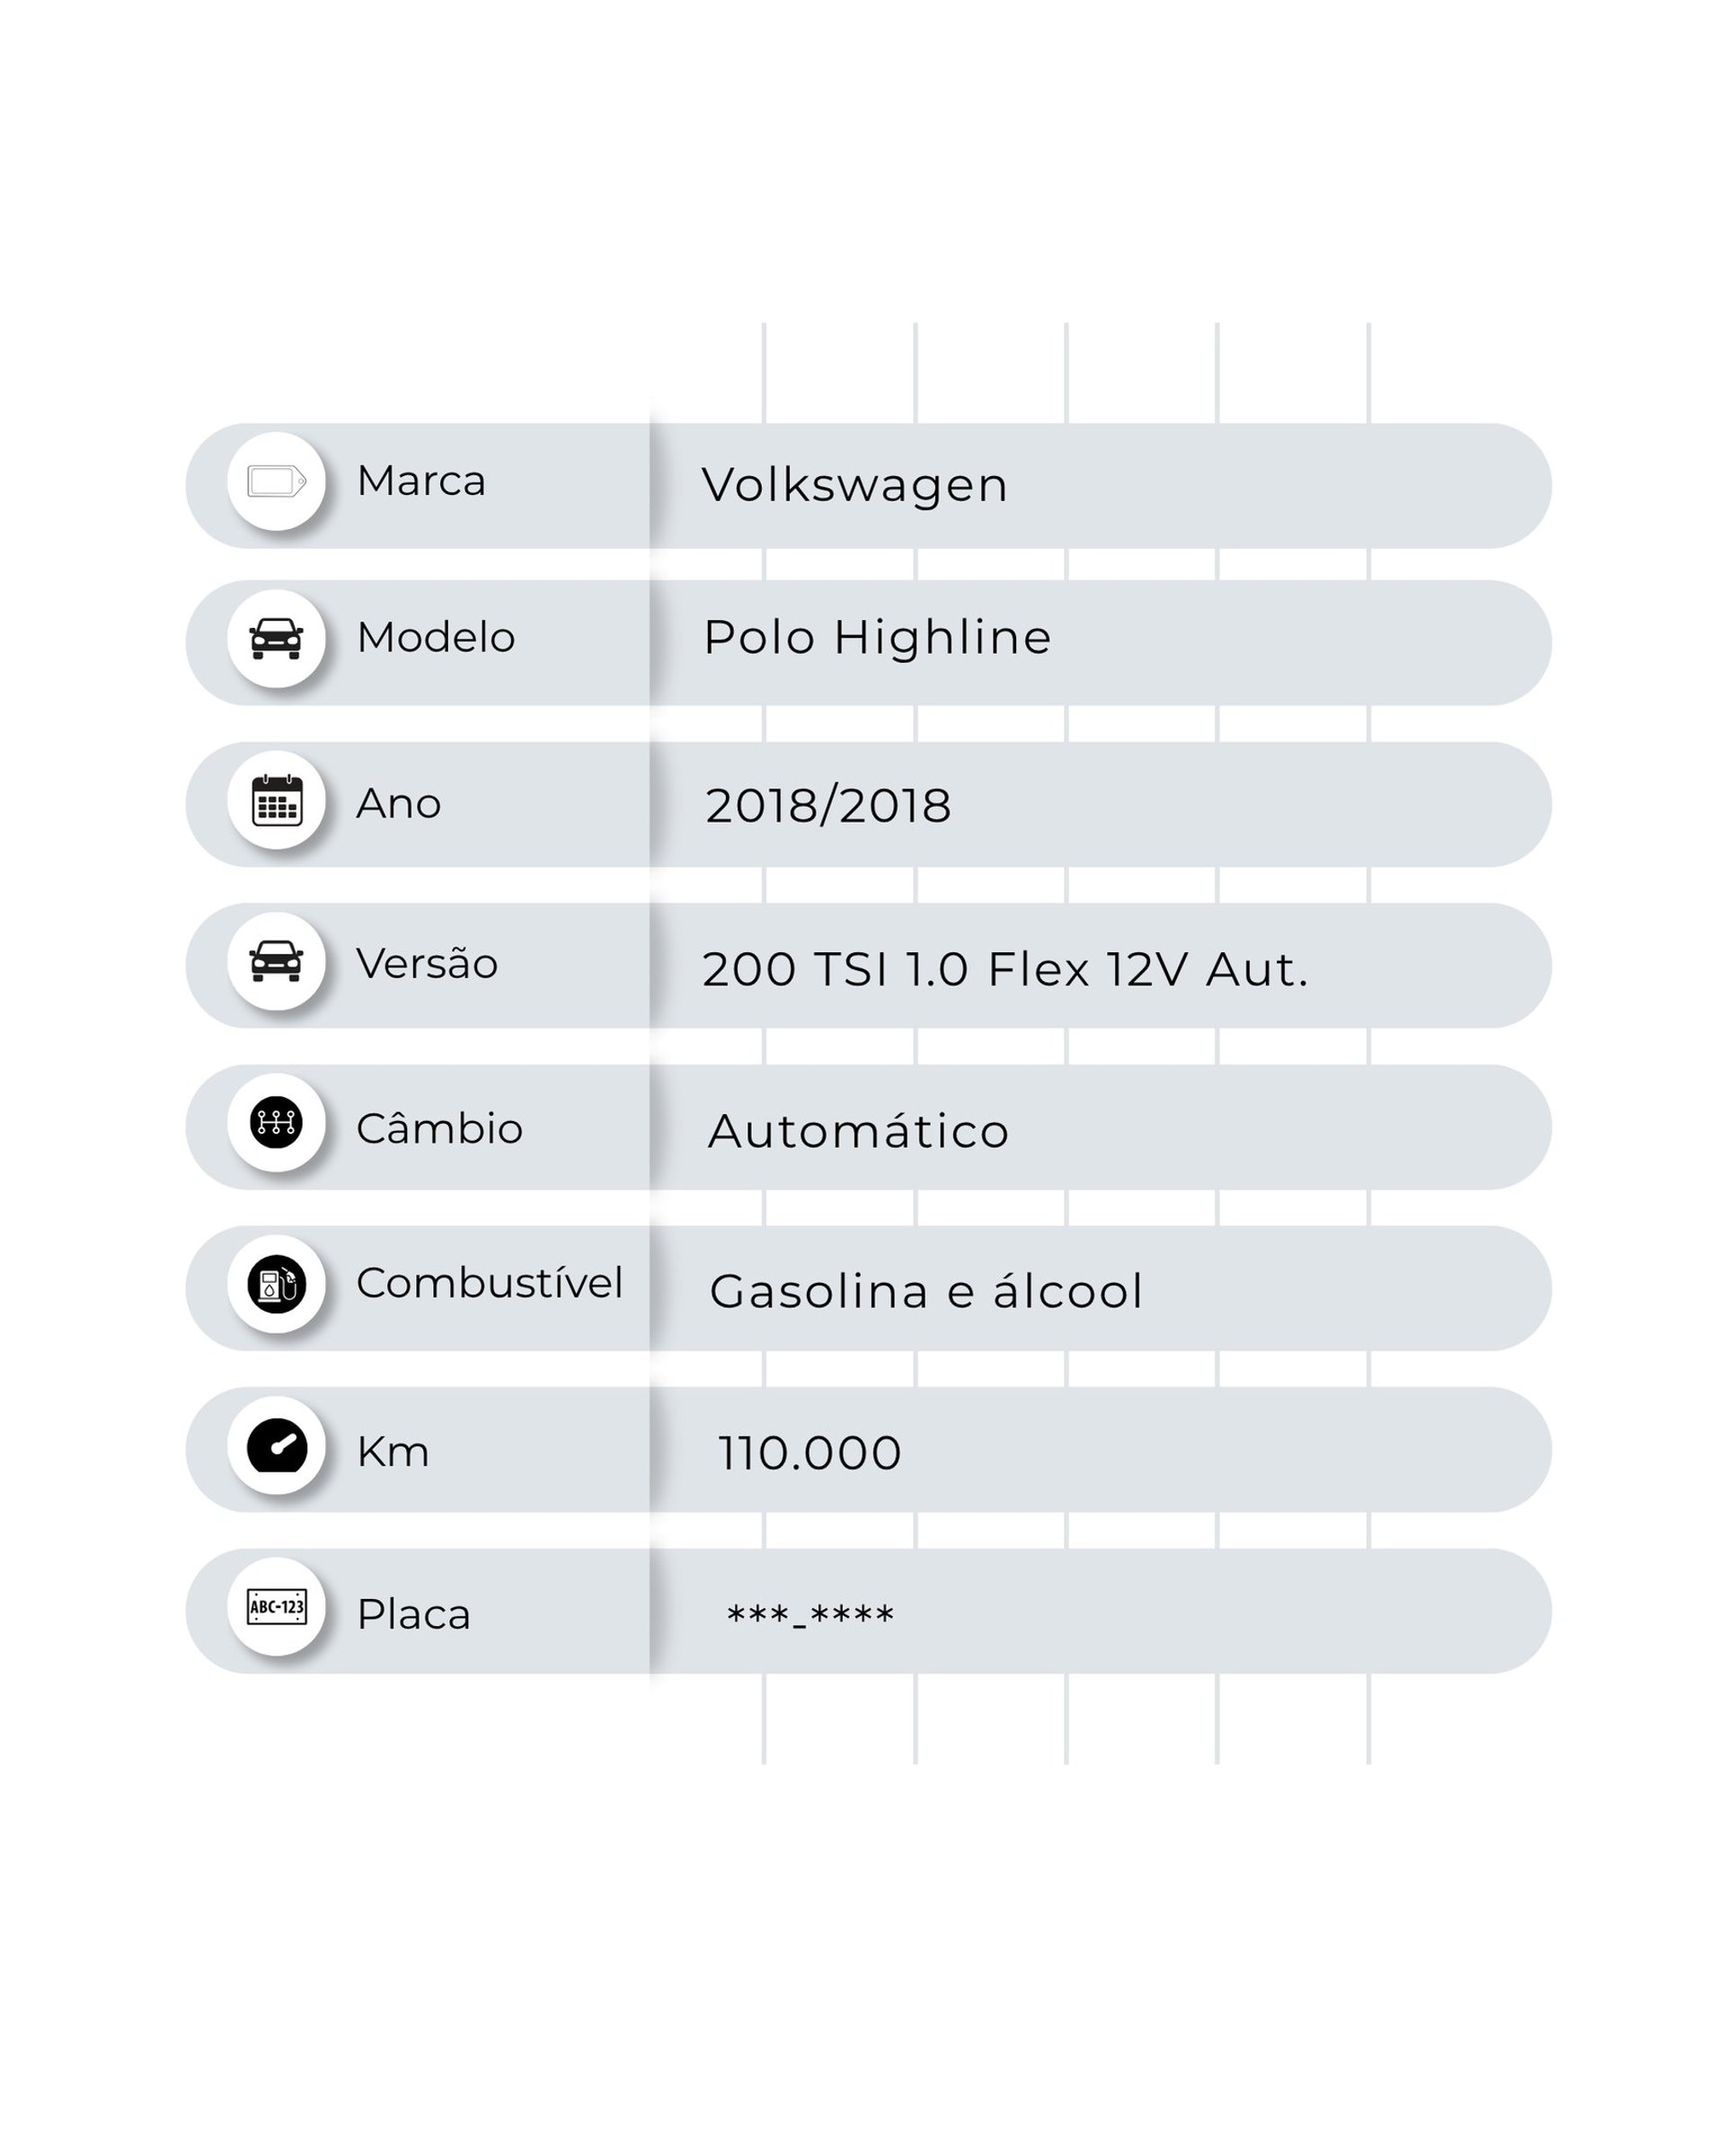Click the fuel pump icon for Combustível
Screen dimensions: 1725x2156
276,1284
